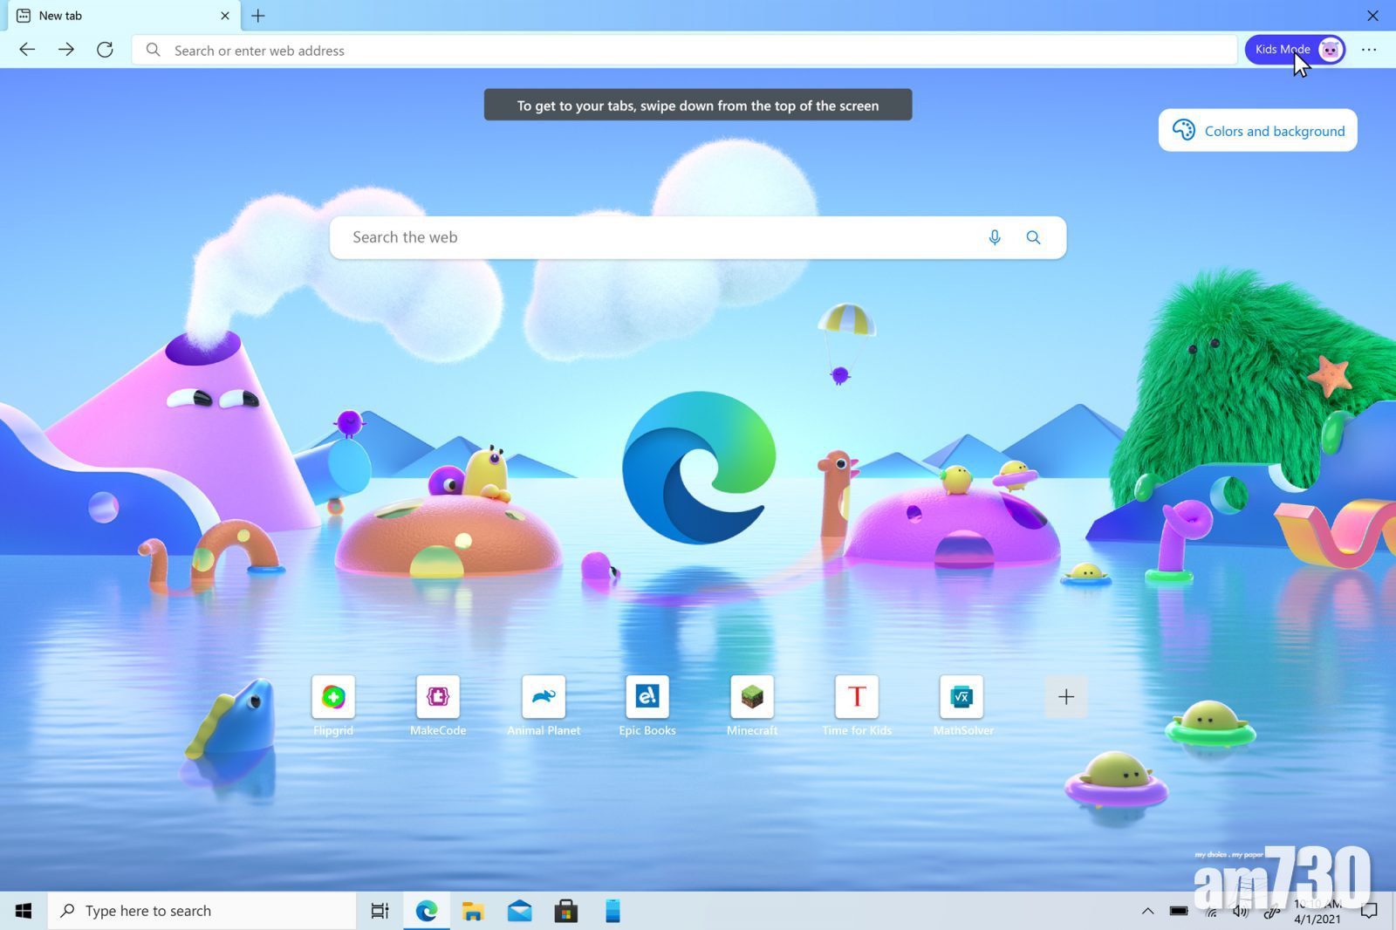Viewport: 1396px width, 930px height.
Task: Add a new site tile with the plus button
Action: tap(1065, 696)
